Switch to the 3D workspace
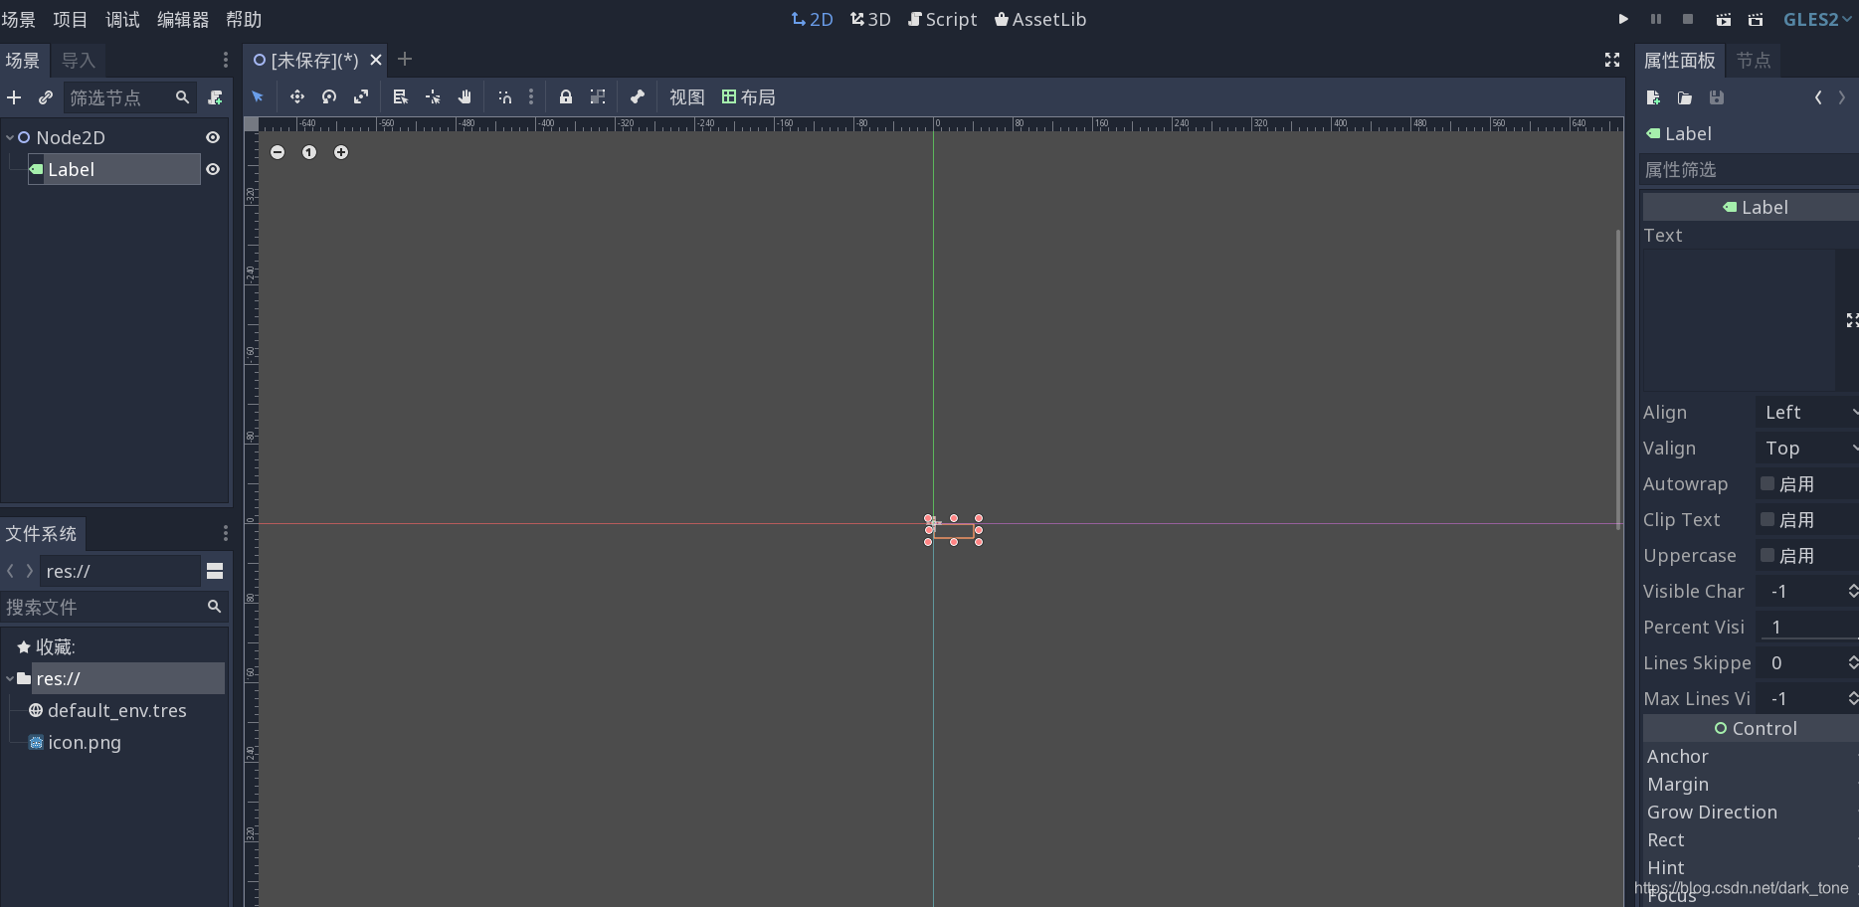1859x907 pixels. 870,19
